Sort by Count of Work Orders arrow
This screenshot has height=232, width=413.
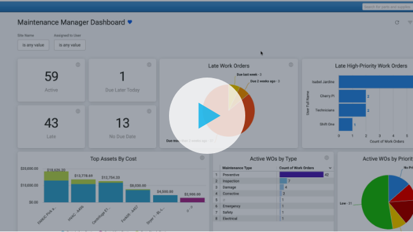pyautogui.click(x=330, y=168)
